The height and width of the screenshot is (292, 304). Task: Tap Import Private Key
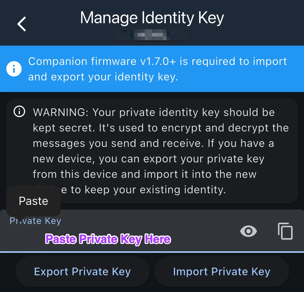coord(221,271)
